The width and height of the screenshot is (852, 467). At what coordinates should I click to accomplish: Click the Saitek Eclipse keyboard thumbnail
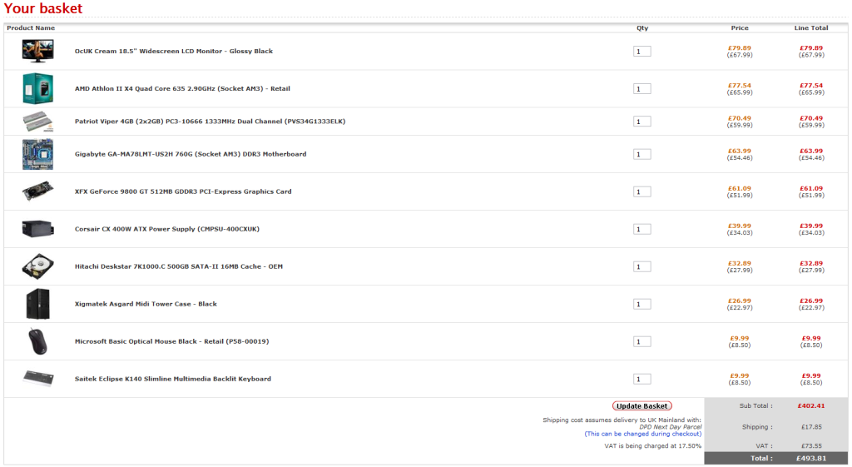[37, 379]
